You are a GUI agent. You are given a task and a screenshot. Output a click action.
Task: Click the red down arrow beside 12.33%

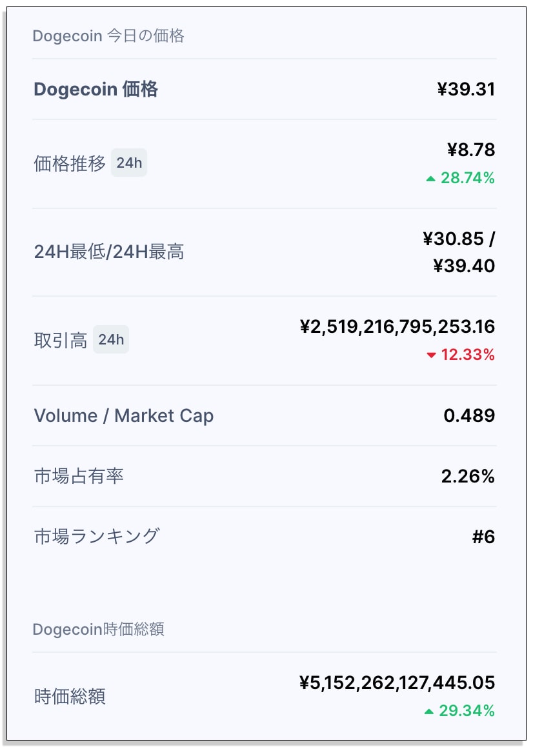click(432, 355)
